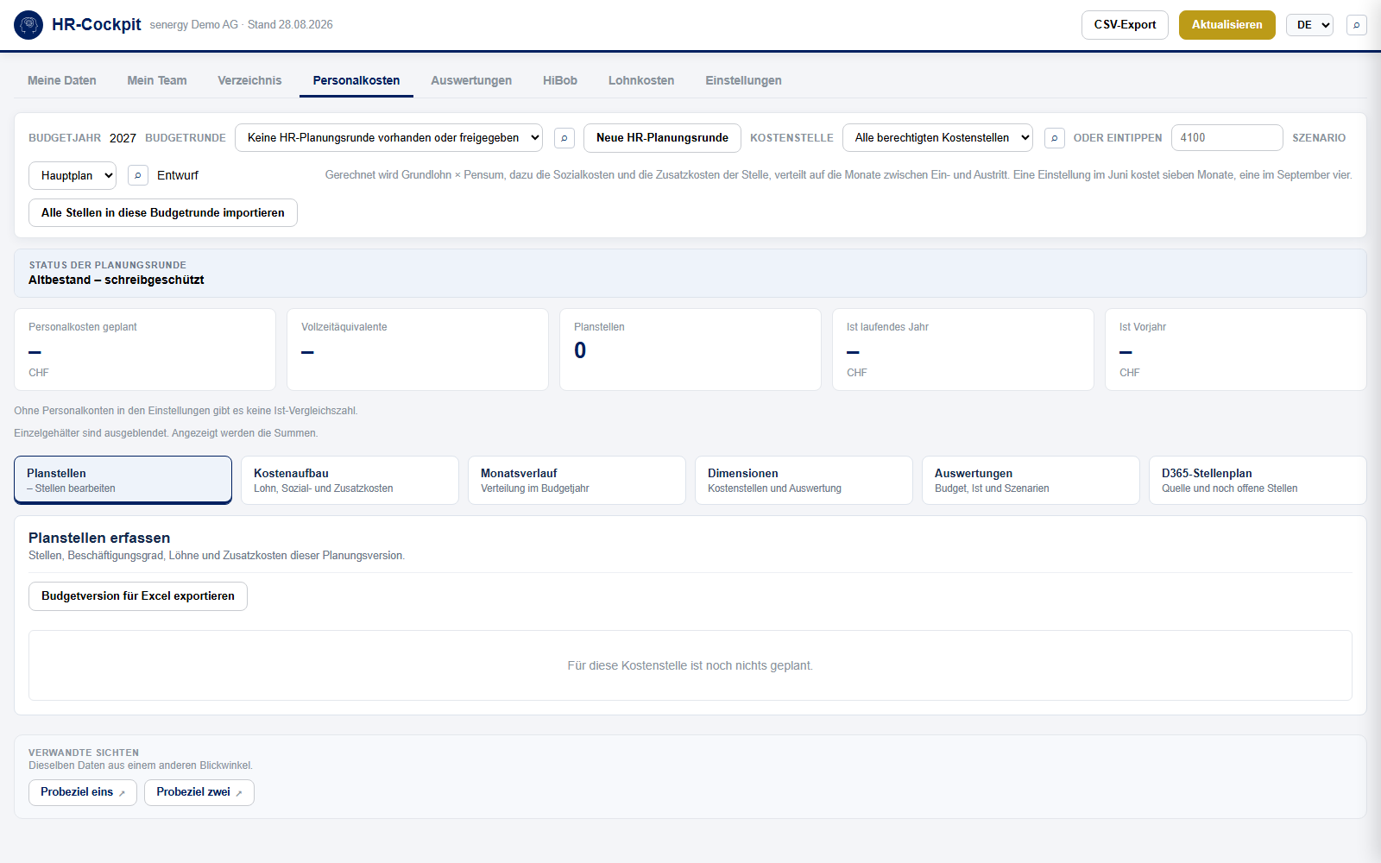Click the Vollzeitäquivalente label
This screenshot has width=1381, height=863.
pos(344,327)
